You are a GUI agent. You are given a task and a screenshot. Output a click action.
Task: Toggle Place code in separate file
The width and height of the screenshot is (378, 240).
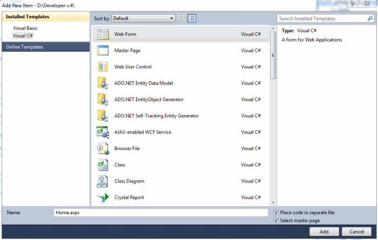coord(276,213)
